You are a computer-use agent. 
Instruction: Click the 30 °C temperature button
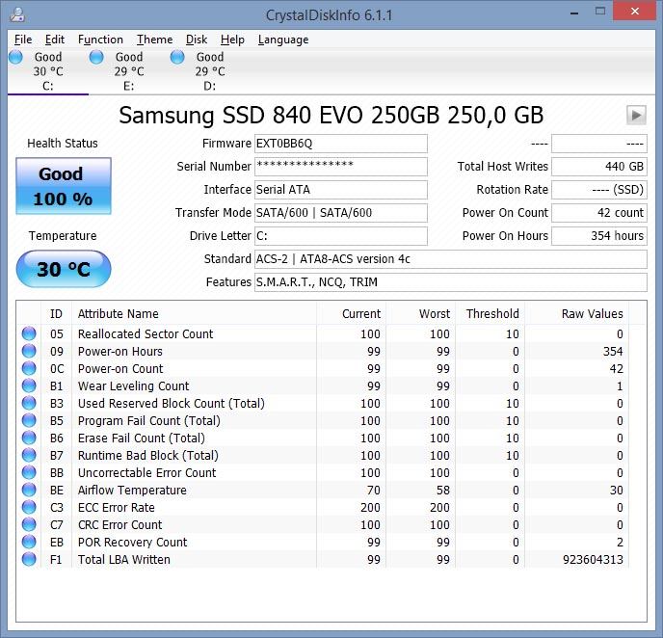64,269
